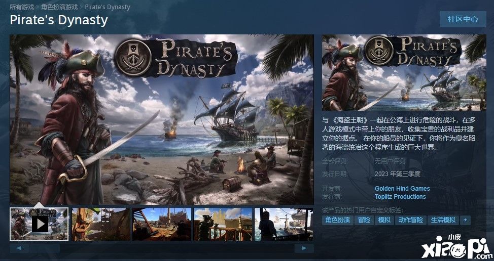Click the left arrow of thumbnail strip
The height and width of the screenshot is (261, 494).
point(19,248)
